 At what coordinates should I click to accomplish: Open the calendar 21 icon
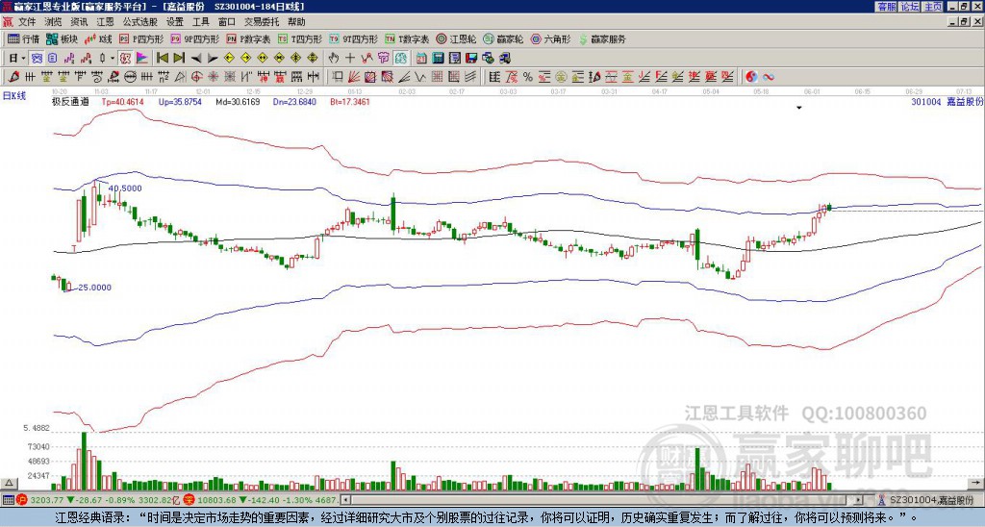tap(421, 58)
